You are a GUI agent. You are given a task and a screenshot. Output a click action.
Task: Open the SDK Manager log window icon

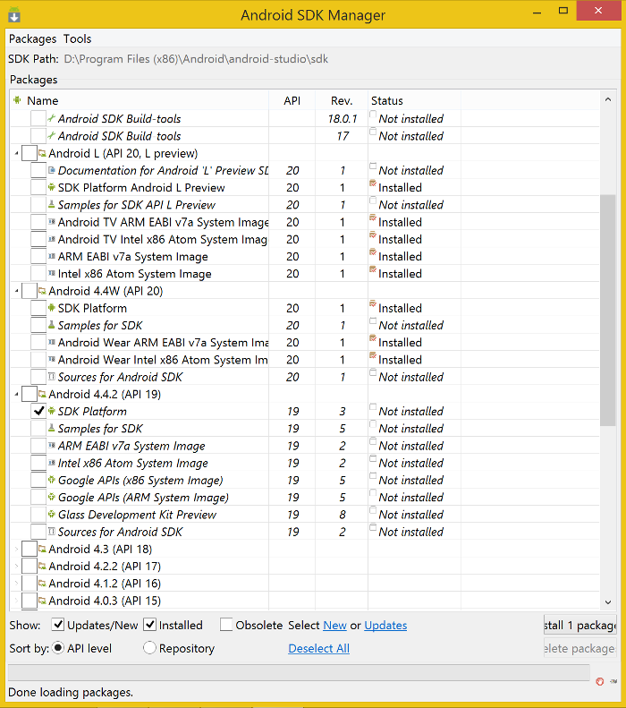pyautogui.click(x=613, y=681)
